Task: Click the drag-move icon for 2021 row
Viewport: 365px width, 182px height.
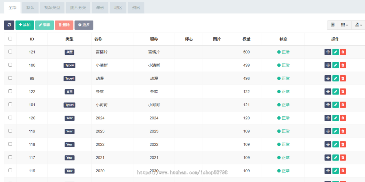Action: click(x=328, y=157)
